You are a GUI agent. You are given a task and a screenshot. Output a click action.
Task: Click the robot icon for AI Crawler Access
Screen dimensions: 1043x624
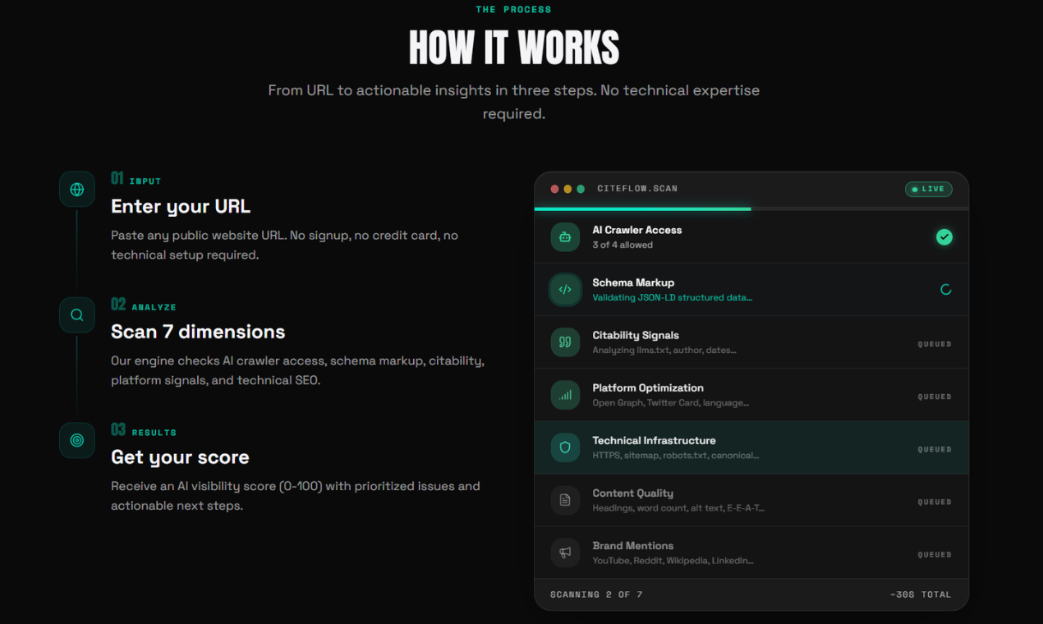(x=565, y=237)
